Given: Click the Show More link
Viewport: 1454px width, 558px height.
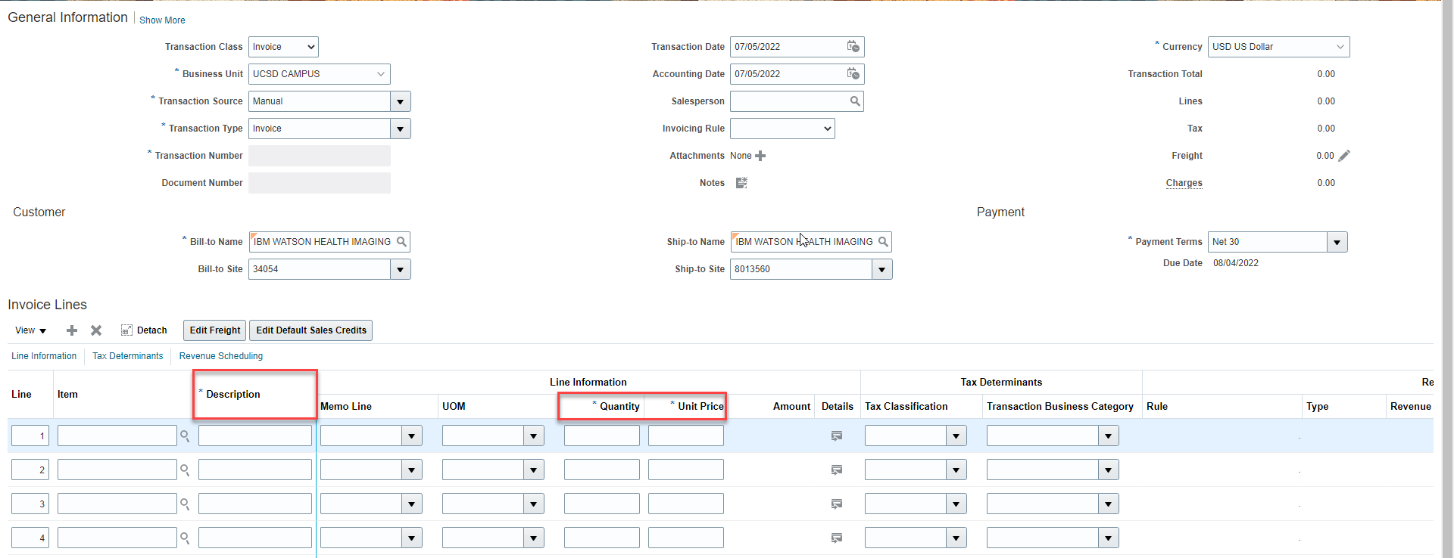Looking at the screenshot, I should point(162,20).
